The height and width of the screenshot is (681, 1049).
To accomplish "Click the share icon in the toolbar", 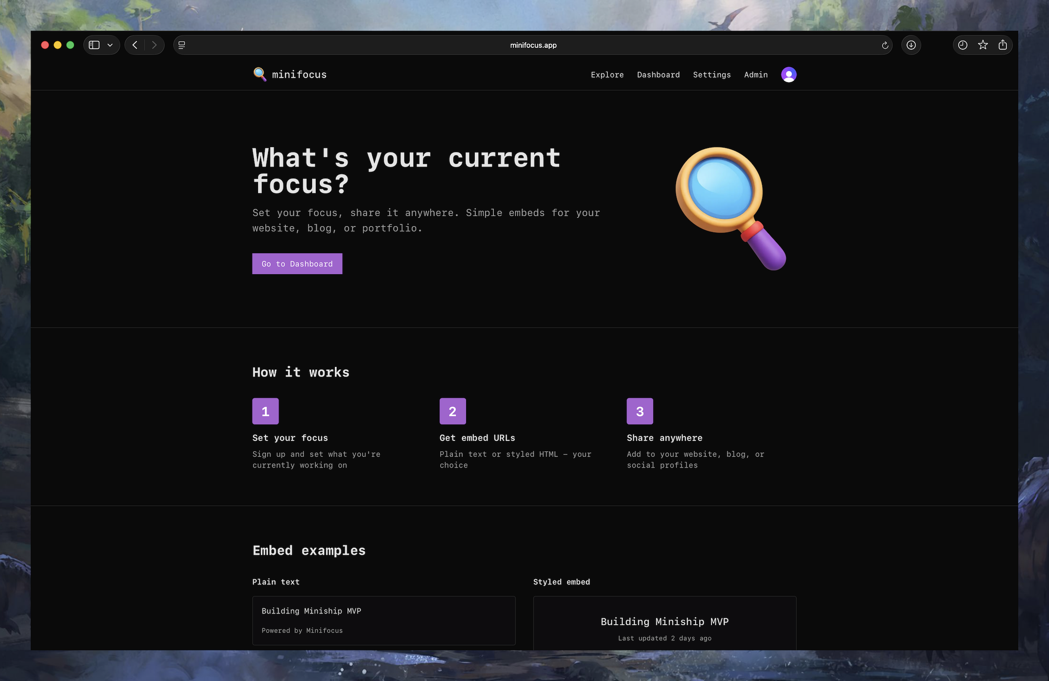I will [1003, 45].
